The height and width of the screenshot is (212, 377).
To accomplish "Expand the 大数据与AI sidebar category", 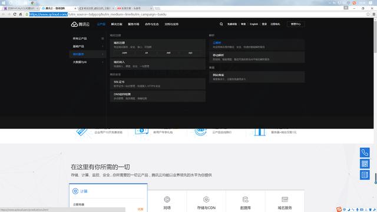I will [x=88, y=62].
